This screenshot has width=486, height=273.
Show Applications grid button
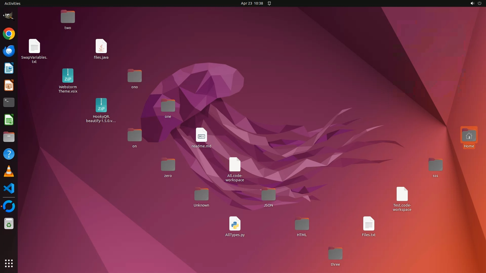click(x=9, y=263)
